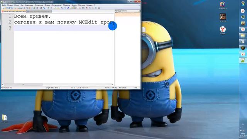Click the Print toolbar icon

pos(20,8)
